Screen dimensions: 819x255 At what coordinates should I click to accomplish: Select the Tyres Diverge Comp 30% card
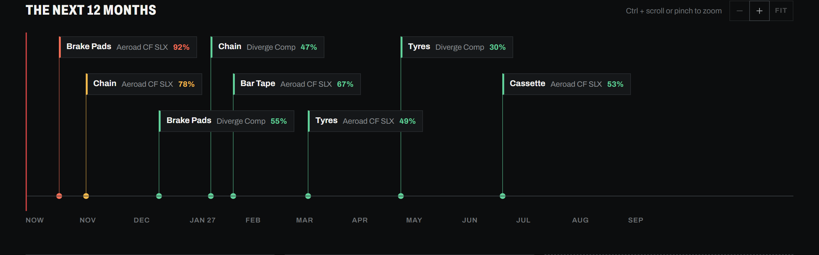click(457, 47)
